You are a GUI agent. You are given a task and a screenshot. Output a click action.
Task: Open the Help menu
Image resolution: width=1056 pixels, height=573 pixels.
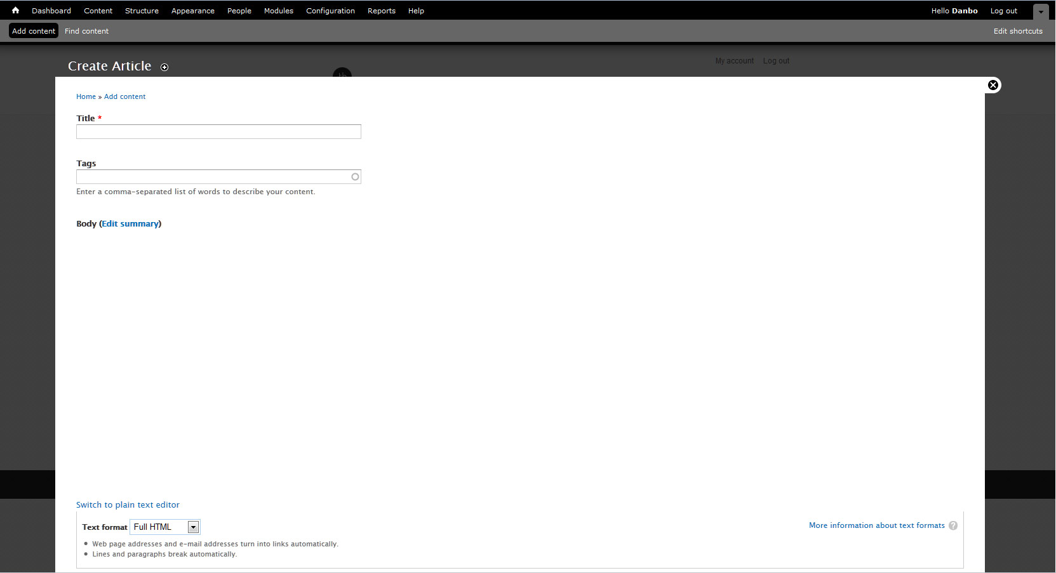coord(416,11)
